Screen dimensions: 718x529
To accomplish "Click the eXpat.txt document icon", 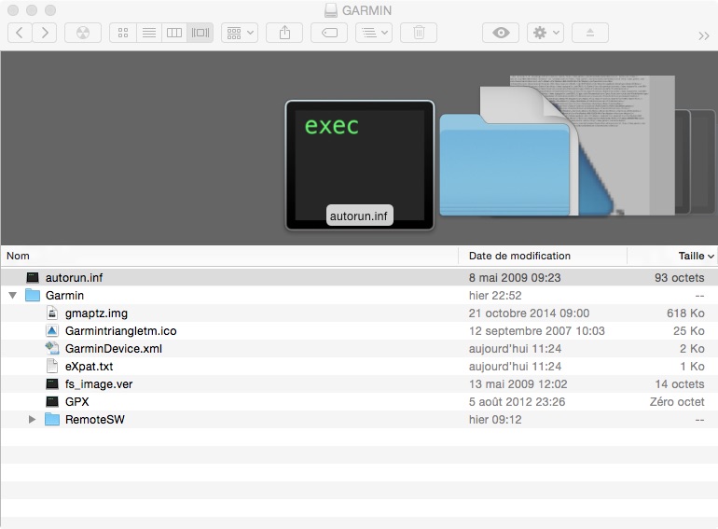I will tap(52, 366).
